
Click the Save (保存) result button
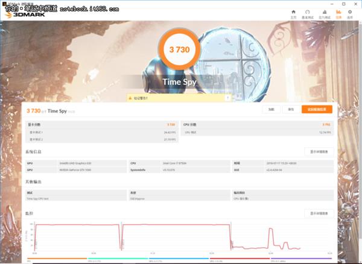[x=291, y=109]
